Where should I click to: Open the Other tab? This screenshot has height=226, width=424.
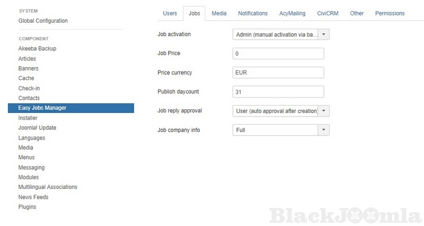tap(357, 13)
